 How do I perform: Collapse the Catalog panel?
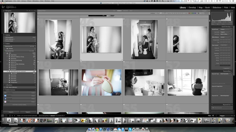(x=4, y=35)
